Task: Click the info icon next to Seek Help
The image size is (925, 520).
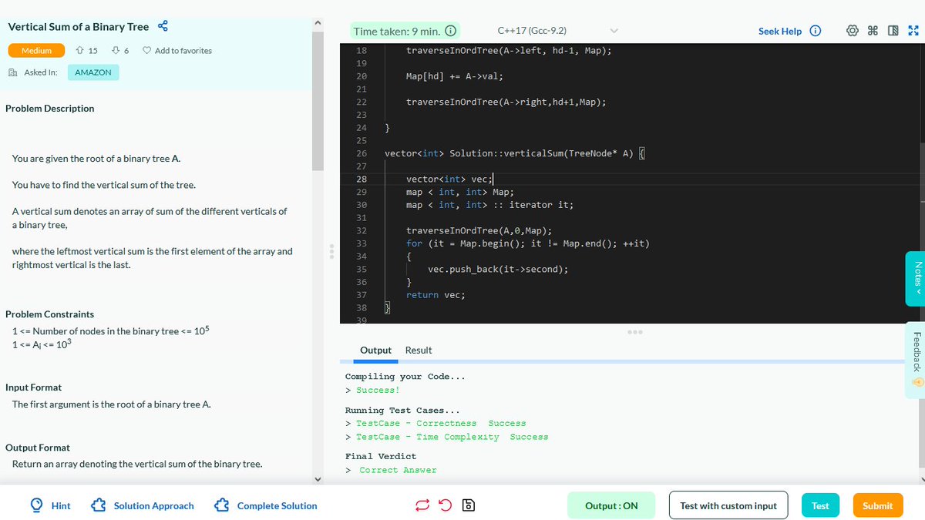Action: 814,31
